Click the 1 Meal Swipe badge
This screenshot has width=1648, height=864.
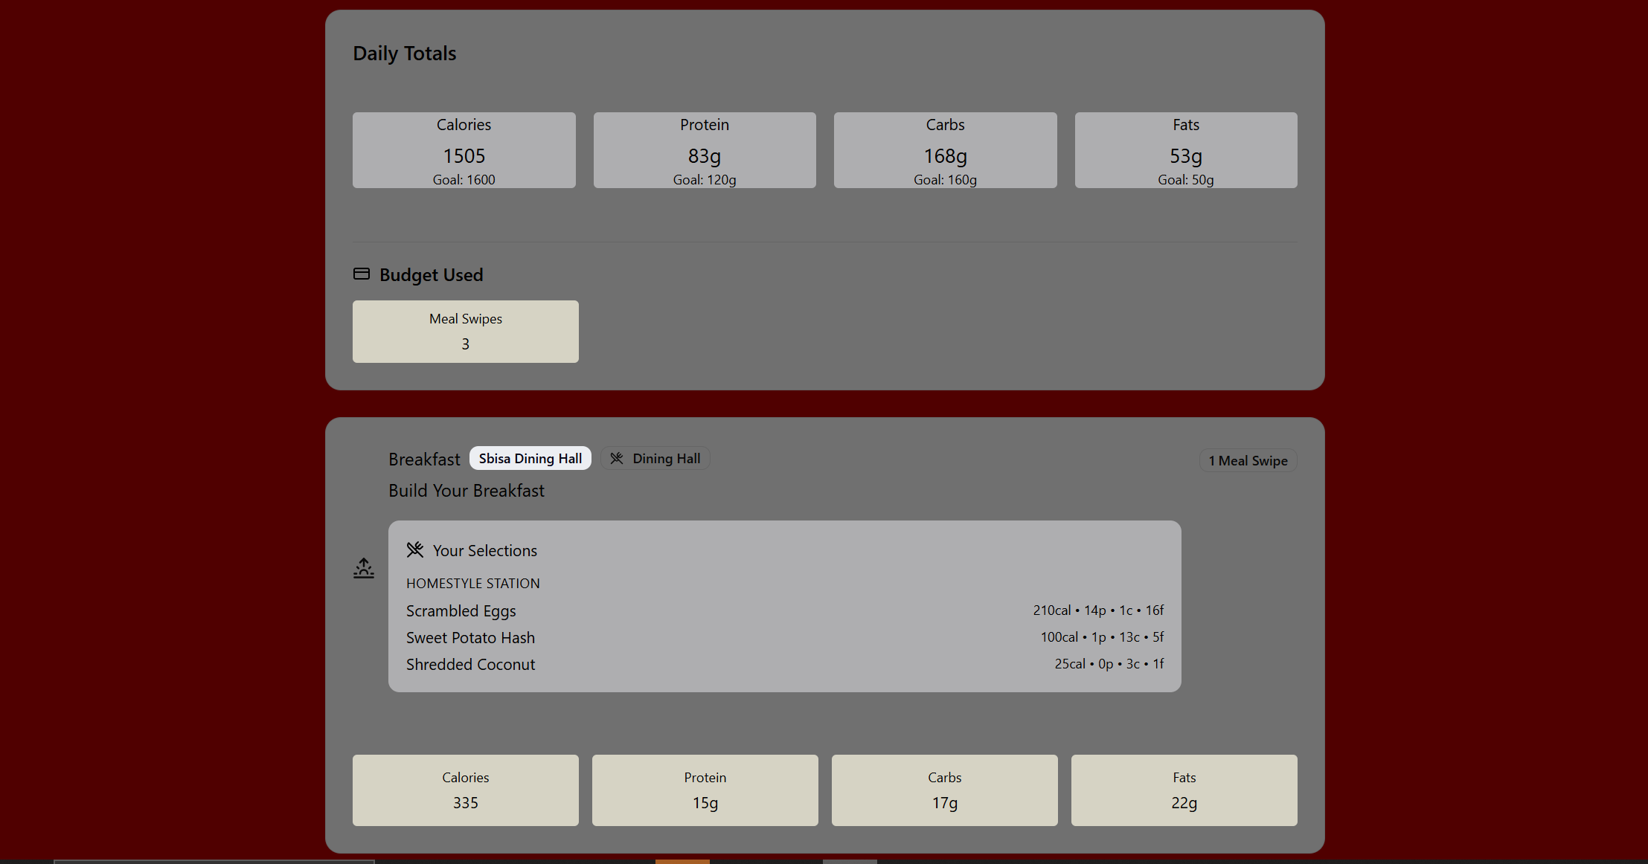coord(1248,461)
